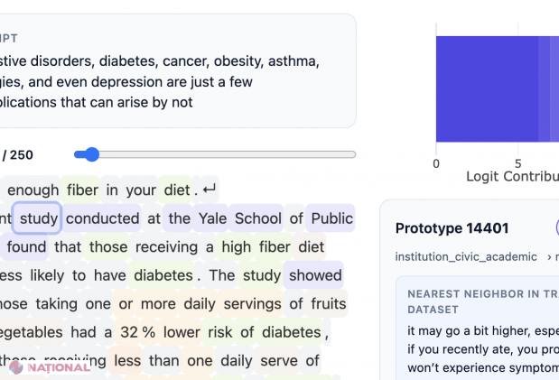Click the blue logit contribution bar
This screenshot has width=559, height=380.
point(488,88)
